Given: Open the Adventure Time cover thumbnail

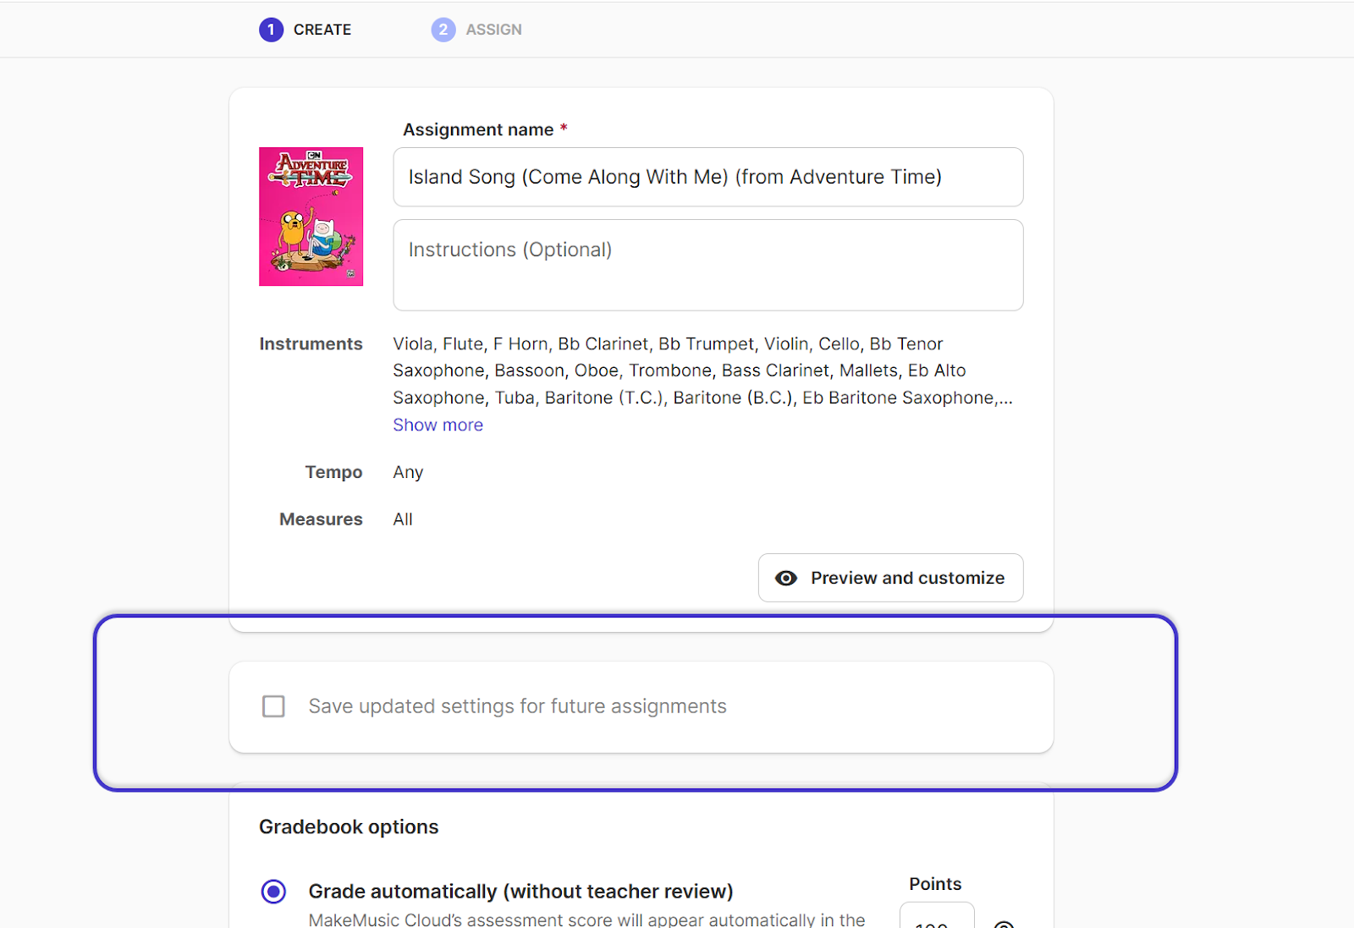Looking at the screenshot, I should (311, 217).
